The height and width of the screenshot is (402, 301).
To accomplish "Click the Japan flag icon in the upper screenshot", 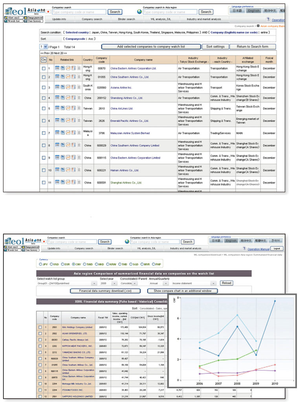I will pyautogui.click(x=48, y=12).
